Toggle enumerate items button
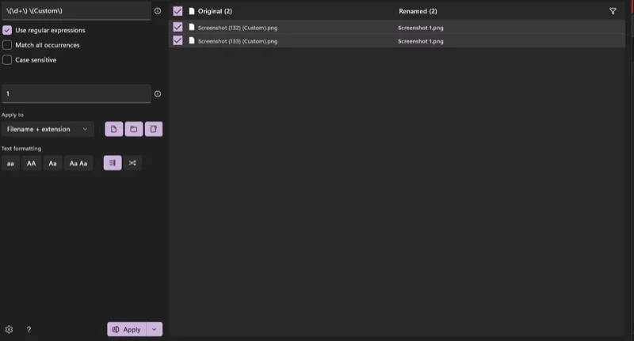 [x=113, y=163]
